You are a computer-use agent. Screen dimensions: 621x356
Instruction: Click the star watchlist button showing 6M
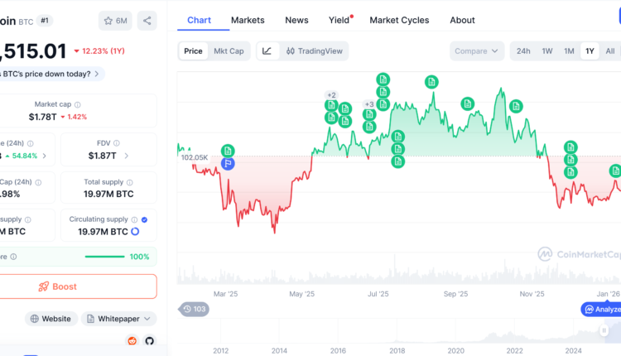(x=116, y=21)
